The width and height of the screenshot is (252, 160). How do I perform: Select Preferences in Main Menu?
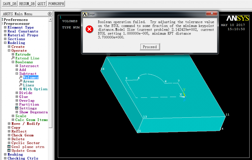(16, 20)
